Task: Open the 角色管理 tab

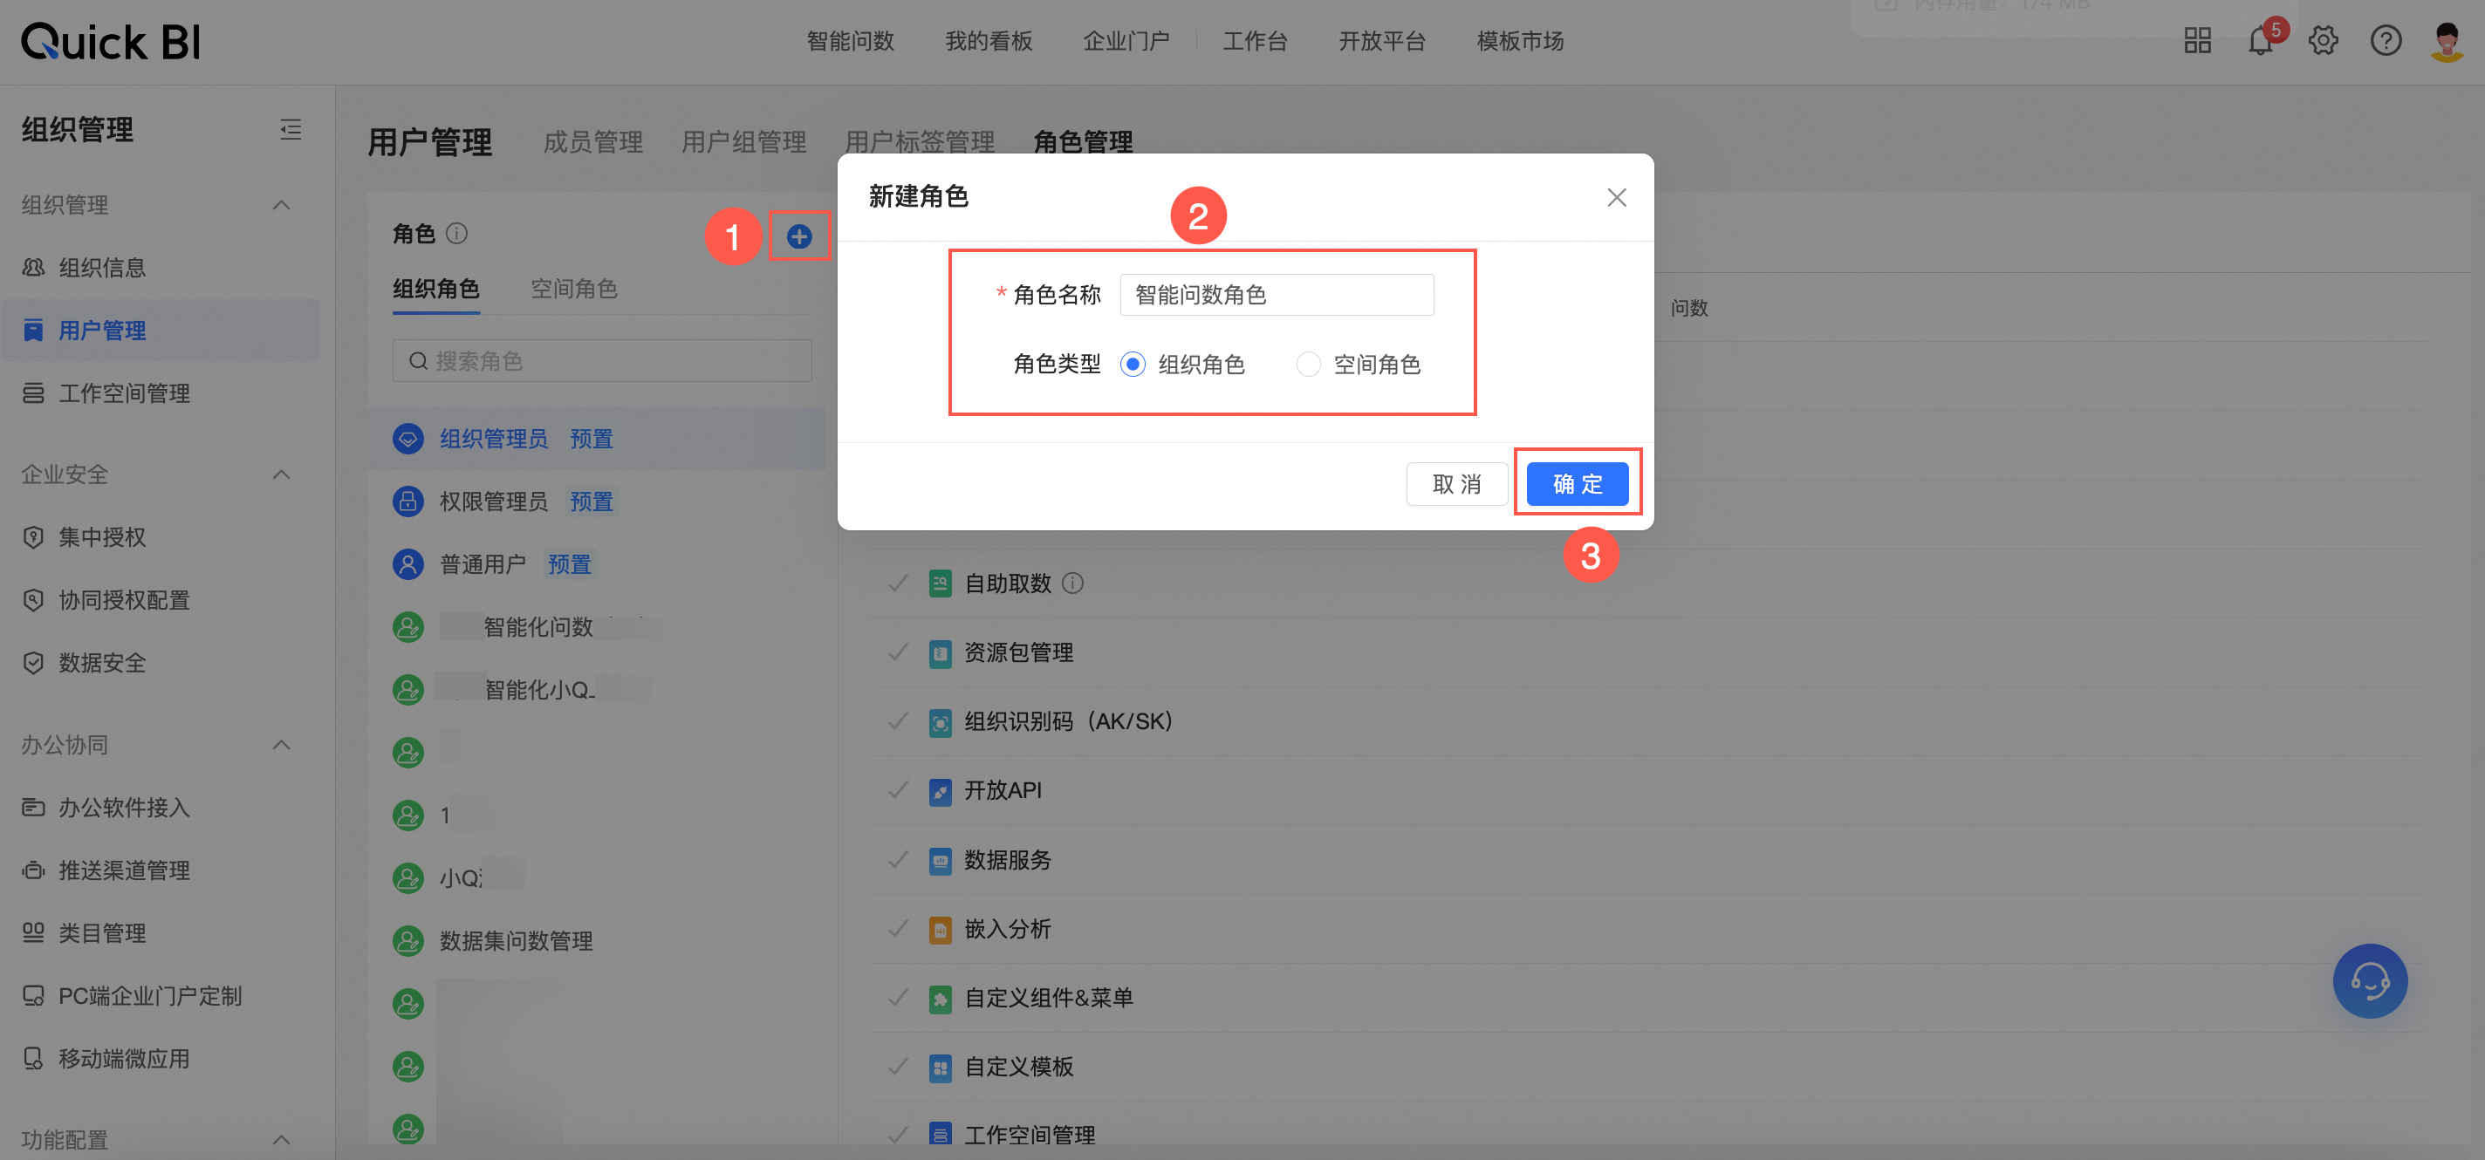Action: 1082,142
